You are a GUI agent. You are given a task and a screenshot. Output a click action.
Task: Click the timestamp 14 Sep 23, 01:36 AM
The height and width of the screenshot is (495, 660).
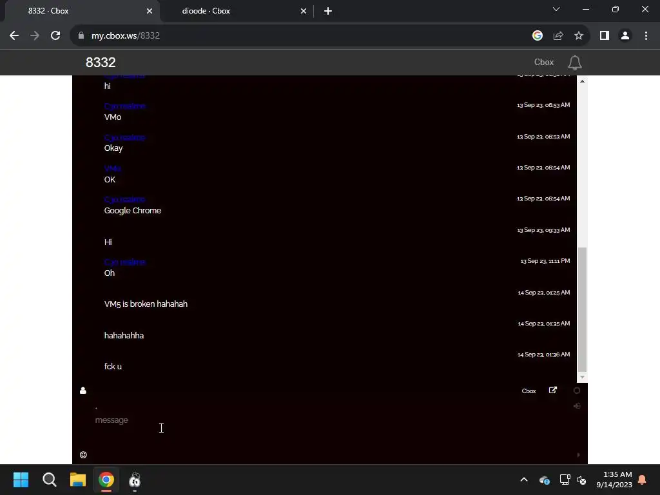(x=544, y=354)
